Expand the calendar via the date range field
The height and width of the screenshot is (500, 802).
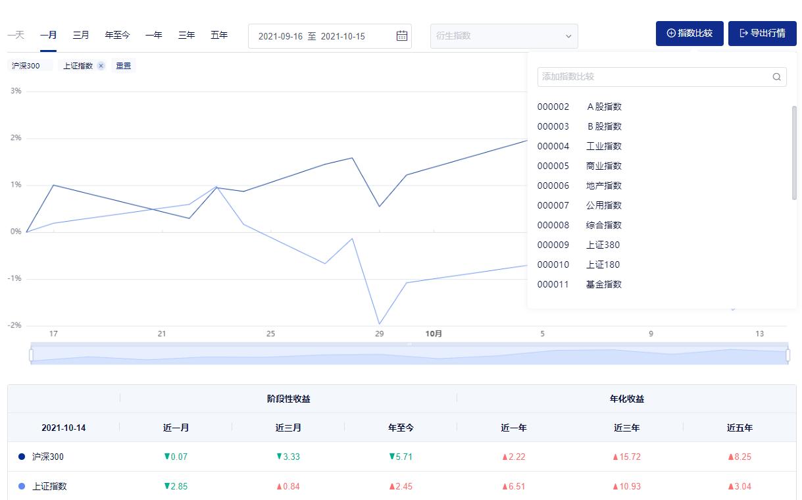coord(329,36)
